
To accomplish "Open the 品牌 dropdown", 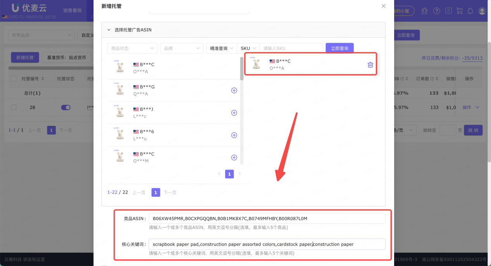I will [181, 48].
